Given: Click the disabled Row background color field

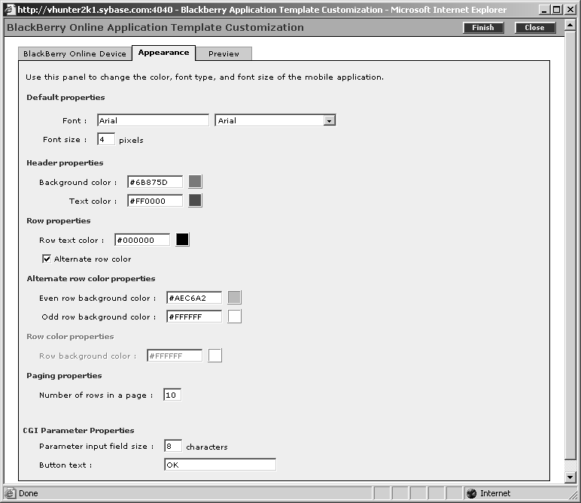Looking at the screenshot, I should click(x=175, y=356).
